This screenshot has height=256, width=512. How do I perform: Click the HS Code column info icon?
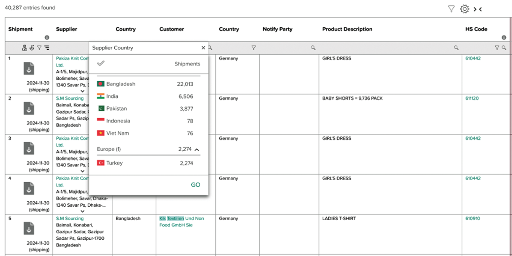point(504,37)
